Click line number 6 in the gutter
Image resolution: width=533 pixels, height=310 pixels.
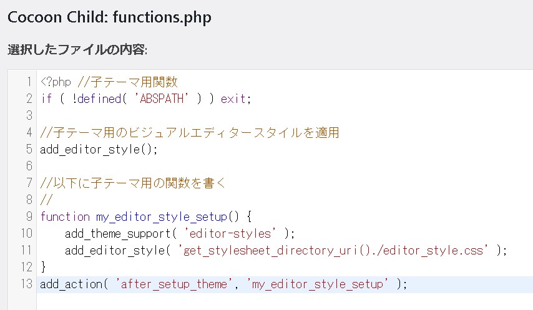pyautogui.click(x=29, y=166)
